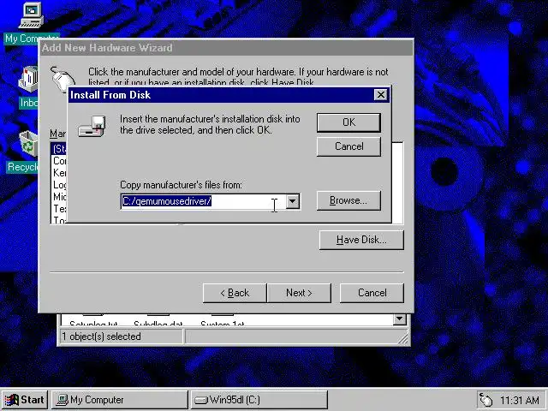Click the mouse icon in hardware wizard
The image size is (548, 411).
click(x=63, y=80)
